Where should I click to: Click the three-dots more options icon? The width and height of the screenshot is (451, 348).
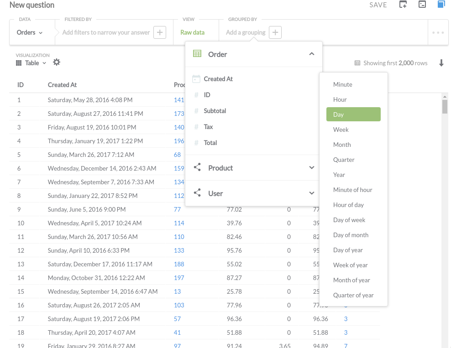[438, 32]
